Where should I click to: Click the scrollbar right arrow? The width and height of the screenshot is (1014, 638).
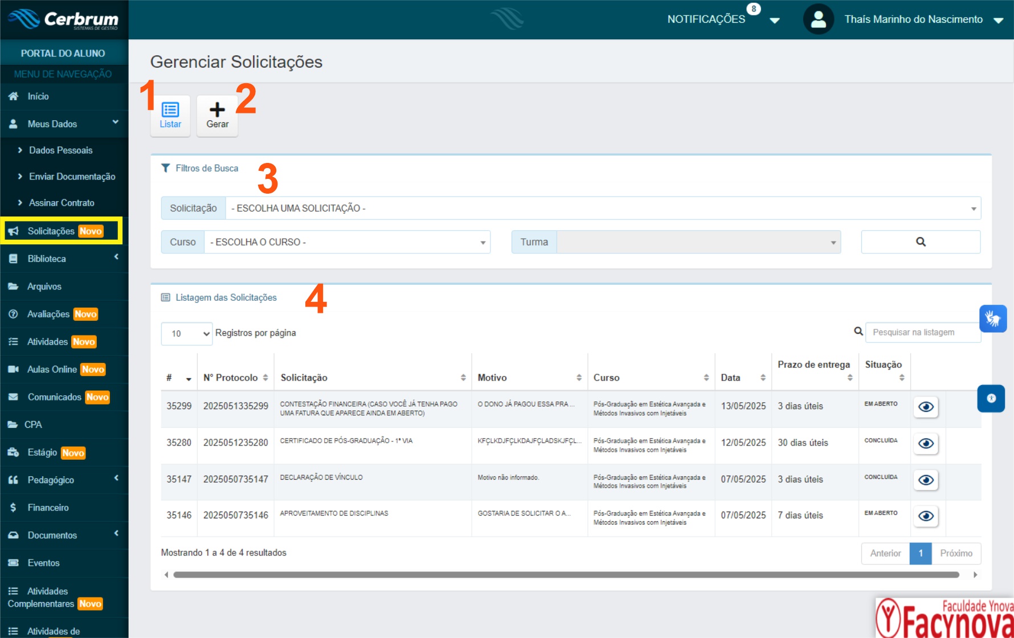click(x=975, y=575)
